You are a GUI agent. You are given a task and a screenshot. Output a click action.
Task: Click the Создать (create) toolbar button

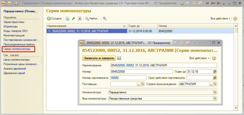click(x=54, y=18)
